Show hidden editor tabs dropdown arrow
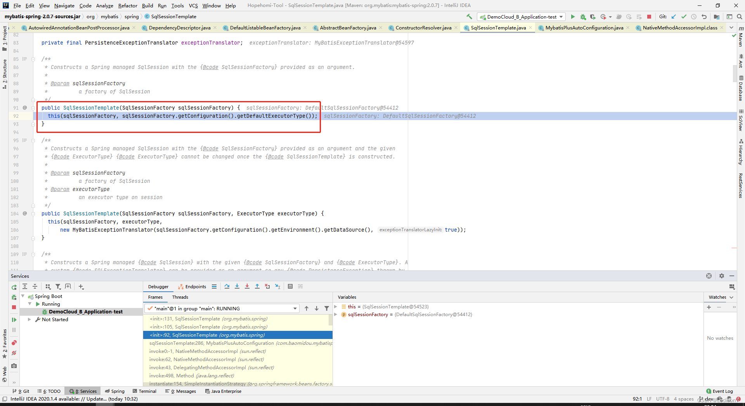Viewport: 745px width, 406px height. pos(731,28)
